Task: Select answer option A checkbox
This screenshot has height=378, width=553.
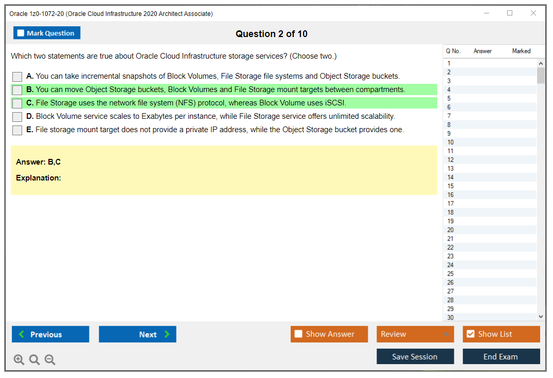Action: (x=17, y=77)
